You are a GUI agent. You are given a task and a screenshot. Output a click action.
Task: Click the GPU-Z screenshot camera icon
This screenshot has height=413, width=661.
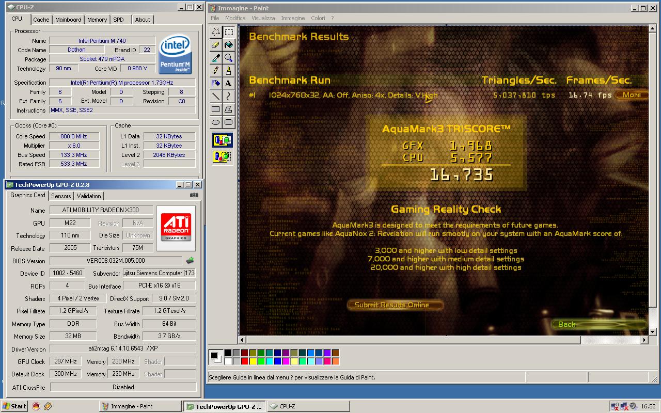(194, 195)
